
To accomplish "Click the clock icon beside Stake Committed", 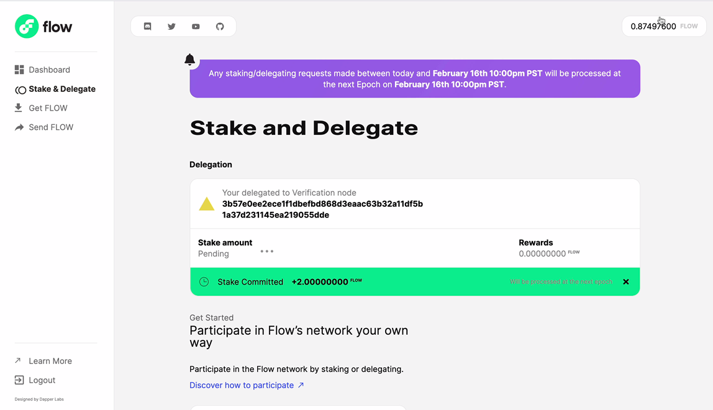I will [x=204, y=281].
